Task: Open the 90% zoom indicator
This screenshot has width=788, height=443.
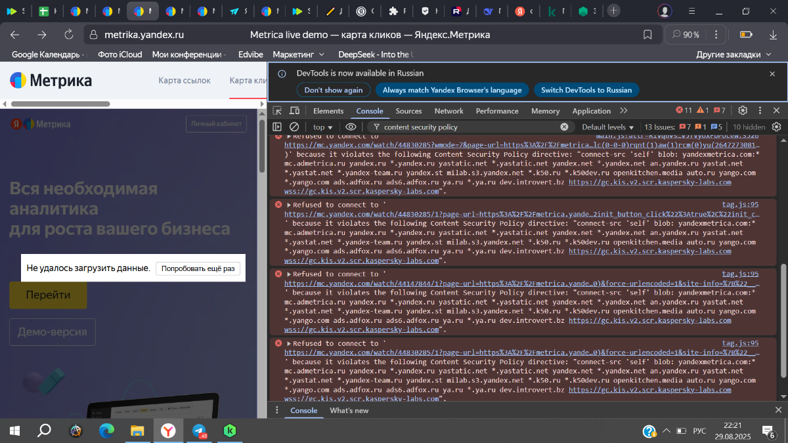Action: [685, 35]
